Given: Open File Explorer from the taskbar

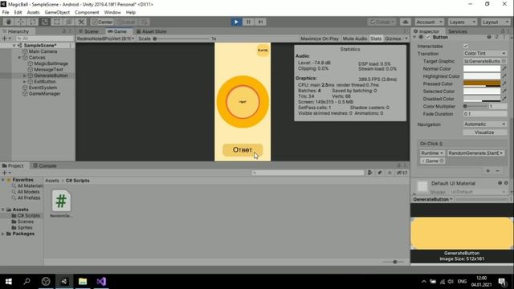Looking at the screenshot, I should 83,282.
